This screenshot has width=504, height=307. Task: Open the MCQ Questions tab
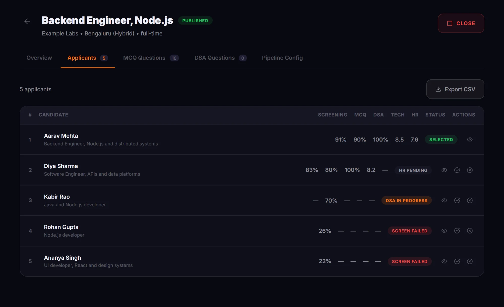(x=151, y=58)
